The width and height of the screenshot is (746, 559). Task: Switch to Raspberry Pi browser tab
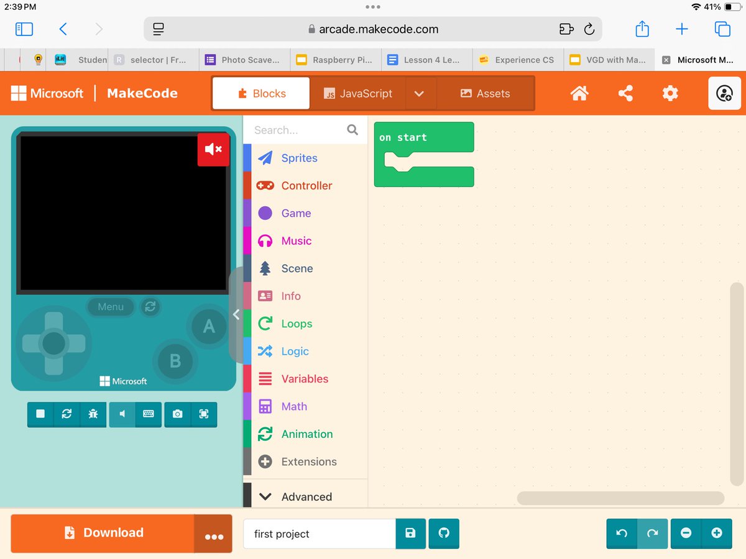[334, 60]
